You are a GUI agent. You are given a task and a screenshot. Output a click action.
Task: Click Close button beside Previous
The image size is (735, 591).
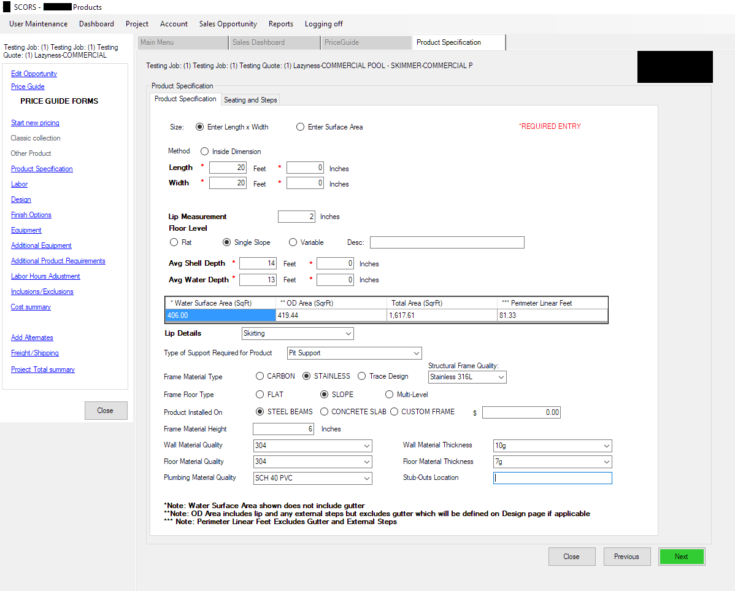(x=571, y=557)
